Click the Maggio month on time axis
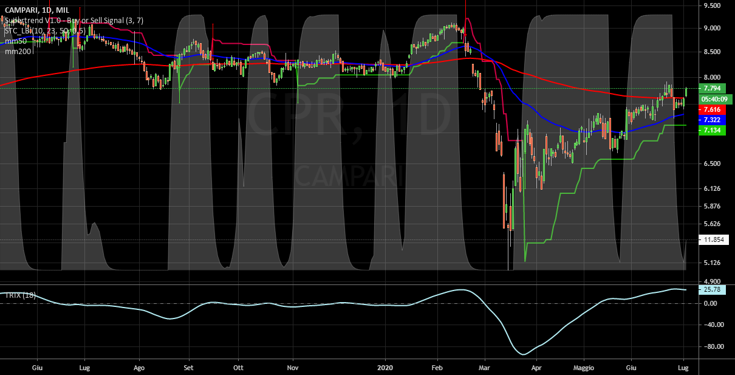The image size is (735, 375). tap(583, 368)
